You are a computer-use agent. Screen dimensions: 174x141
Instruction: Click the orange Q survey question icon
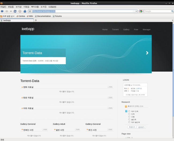point(126,106)
